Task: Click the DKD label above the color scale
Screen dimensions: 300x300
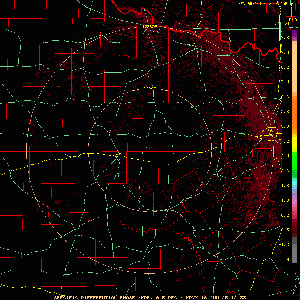Action: [x=293, y=20]
